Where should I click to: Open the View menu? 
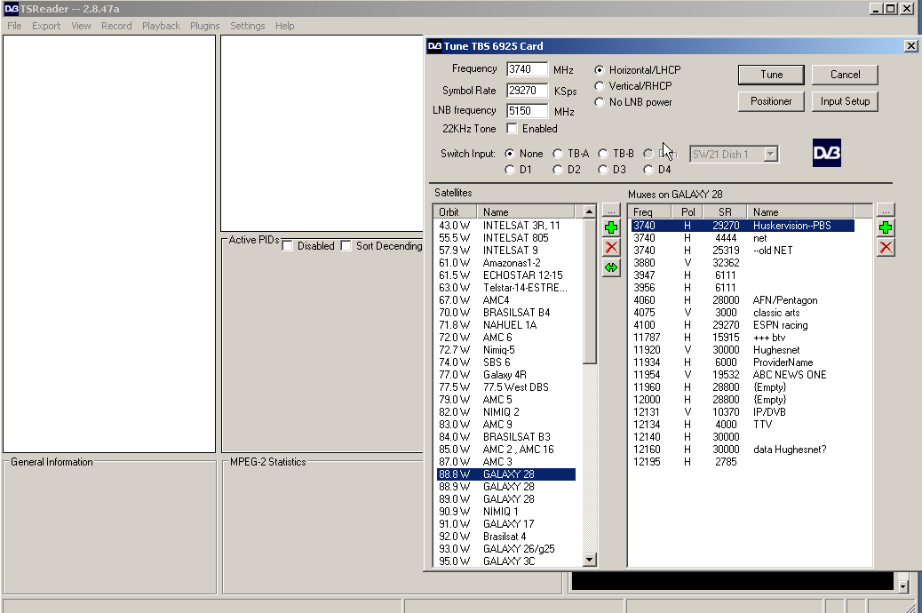[81, 26]
